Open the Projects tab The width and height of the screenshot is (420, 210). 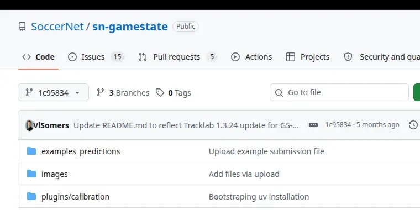point(307,57)
